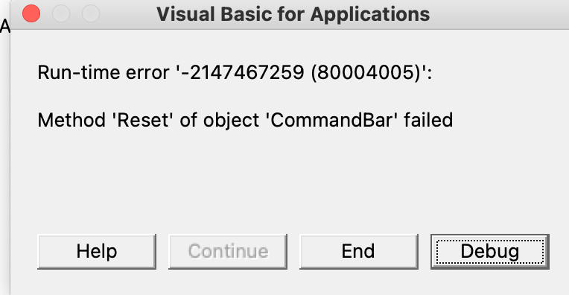
Task: Click the disabled minimize circle in title bar
Action: 61,14
